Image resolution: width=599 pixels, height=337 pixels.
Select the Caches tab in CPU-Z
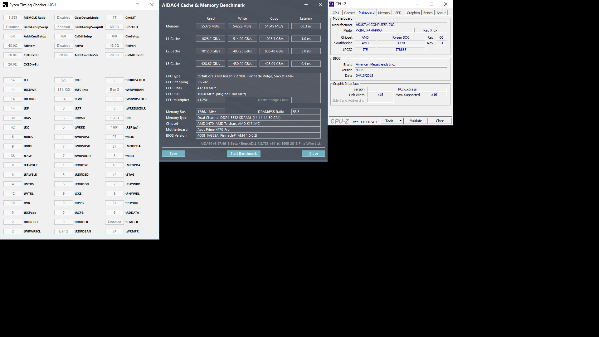(x=349, y=13)
